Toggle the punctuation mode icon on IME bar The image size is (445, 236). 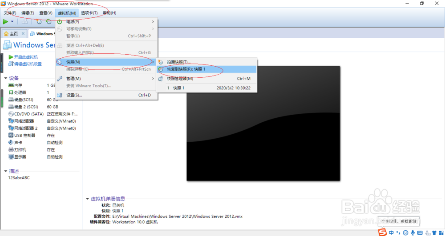398,233
